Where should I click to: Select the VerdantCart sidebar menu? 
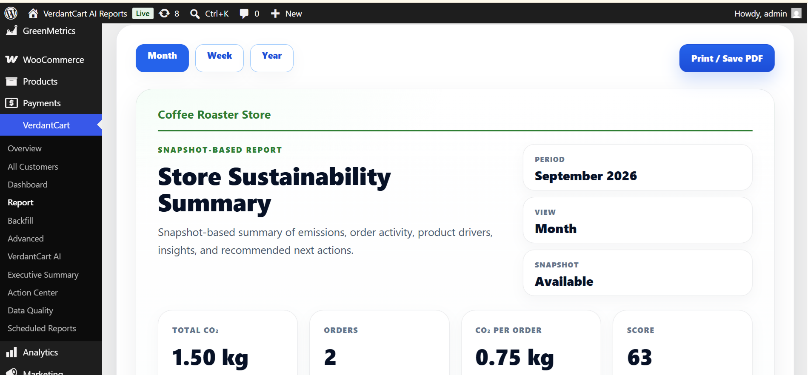51,125
